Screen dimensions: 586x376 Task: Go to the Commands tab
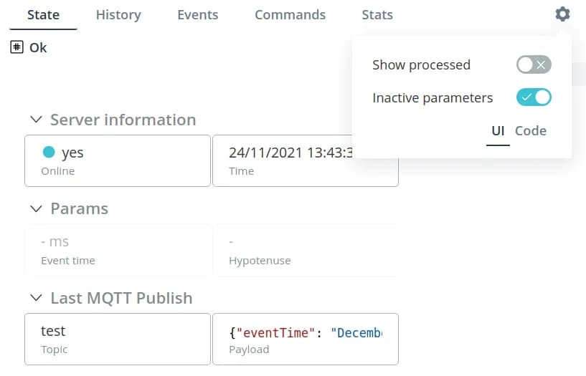tap(290, 15)
